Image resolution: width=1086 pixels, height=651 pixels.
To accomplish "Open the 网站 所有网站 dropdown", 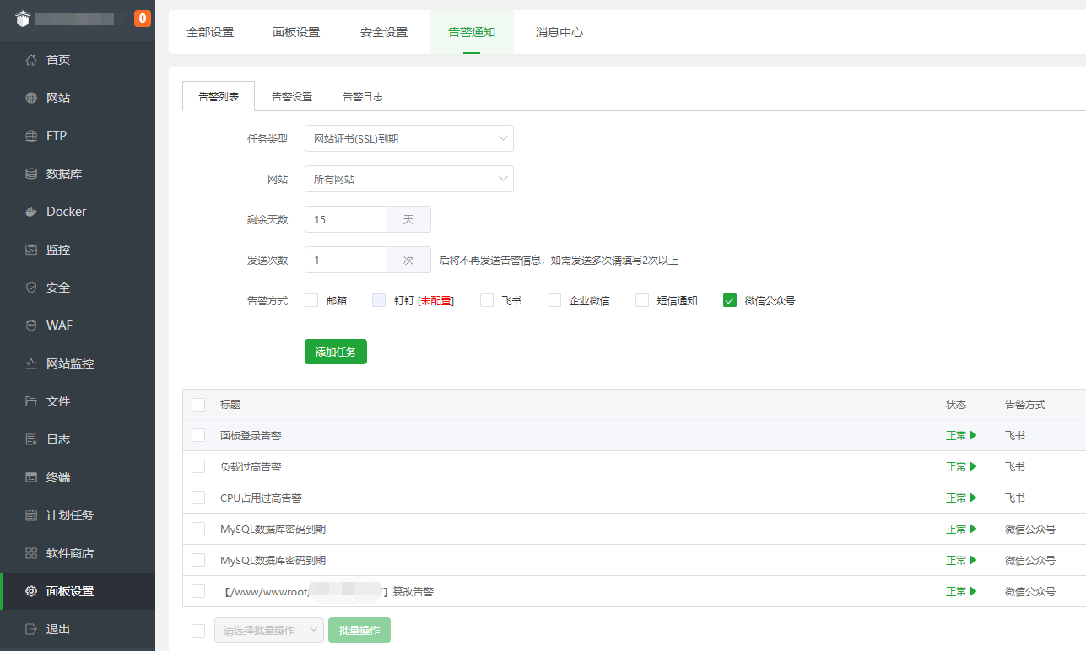I will [409, 179].
